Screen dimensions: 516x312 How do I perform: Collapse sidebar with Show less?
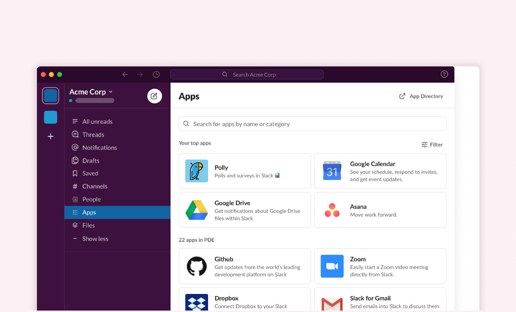tap(95, 238)
